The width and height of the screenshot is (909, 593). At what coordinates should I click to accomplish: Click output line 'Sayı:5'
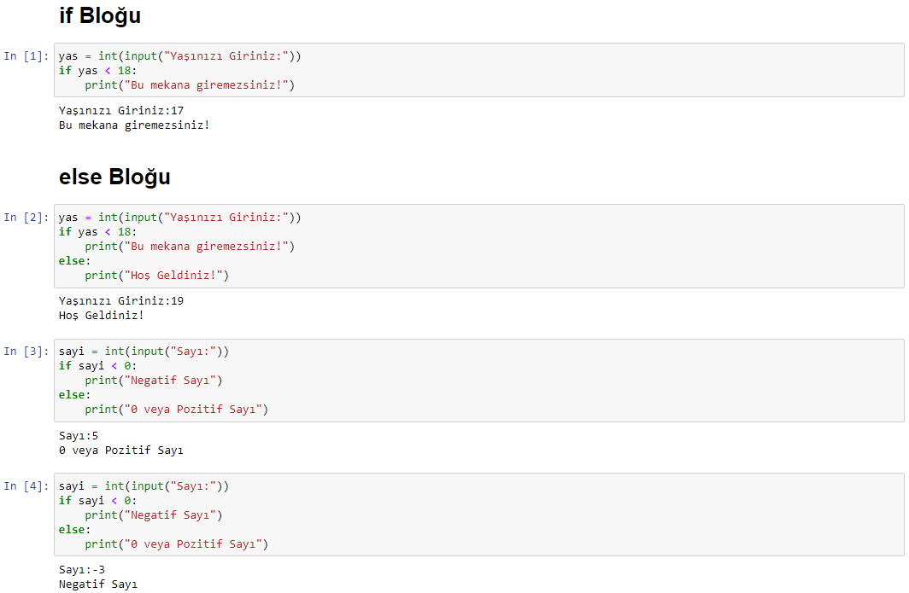[79, 435]
